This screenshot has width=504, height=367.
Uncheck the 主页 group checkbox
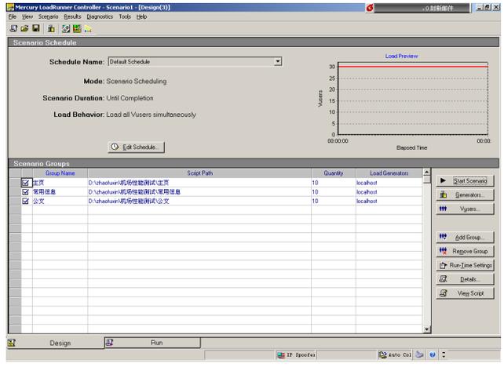pos(26,183)
